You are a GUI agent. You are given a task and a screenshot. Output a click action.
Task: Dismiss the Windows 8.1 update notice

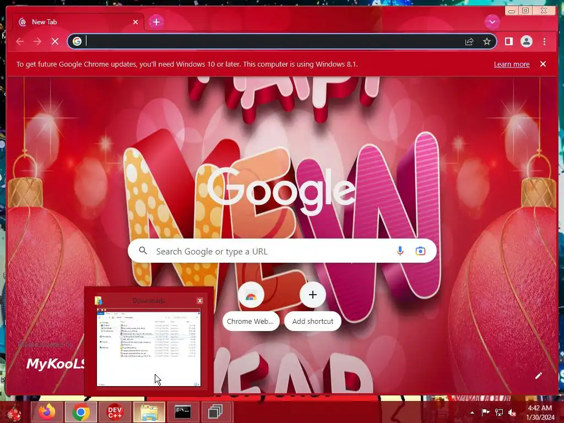tap(543, 64)
